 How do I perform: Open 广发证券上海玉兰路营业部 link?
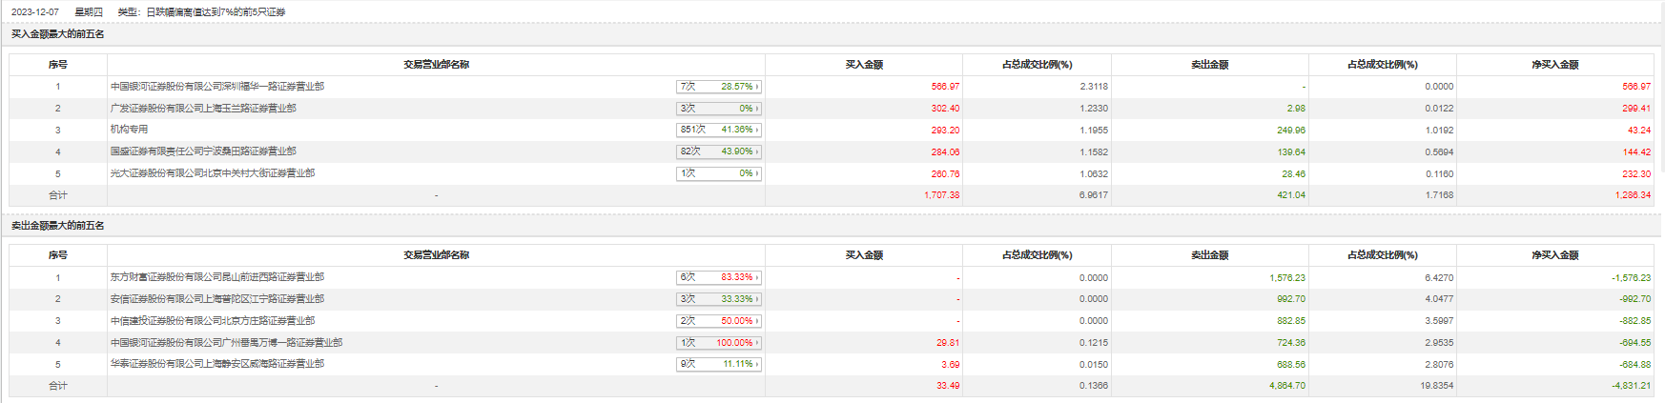[202, 109]
